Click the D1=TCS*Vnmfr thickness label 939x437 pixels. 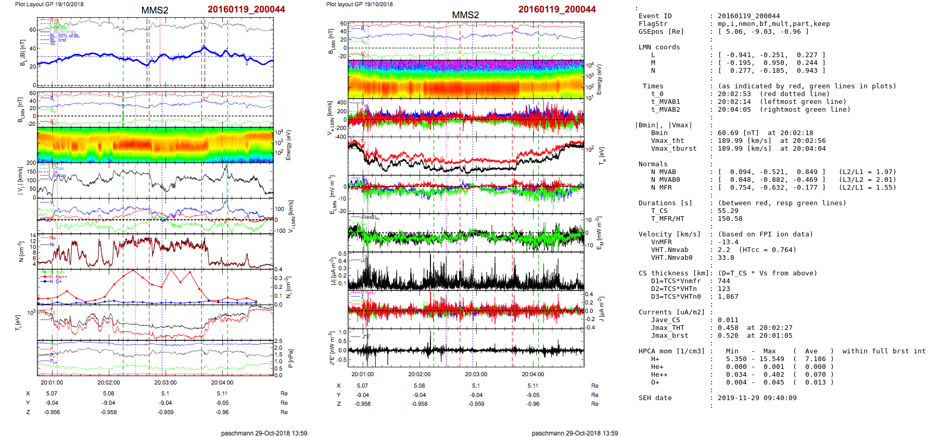point(676,281)
